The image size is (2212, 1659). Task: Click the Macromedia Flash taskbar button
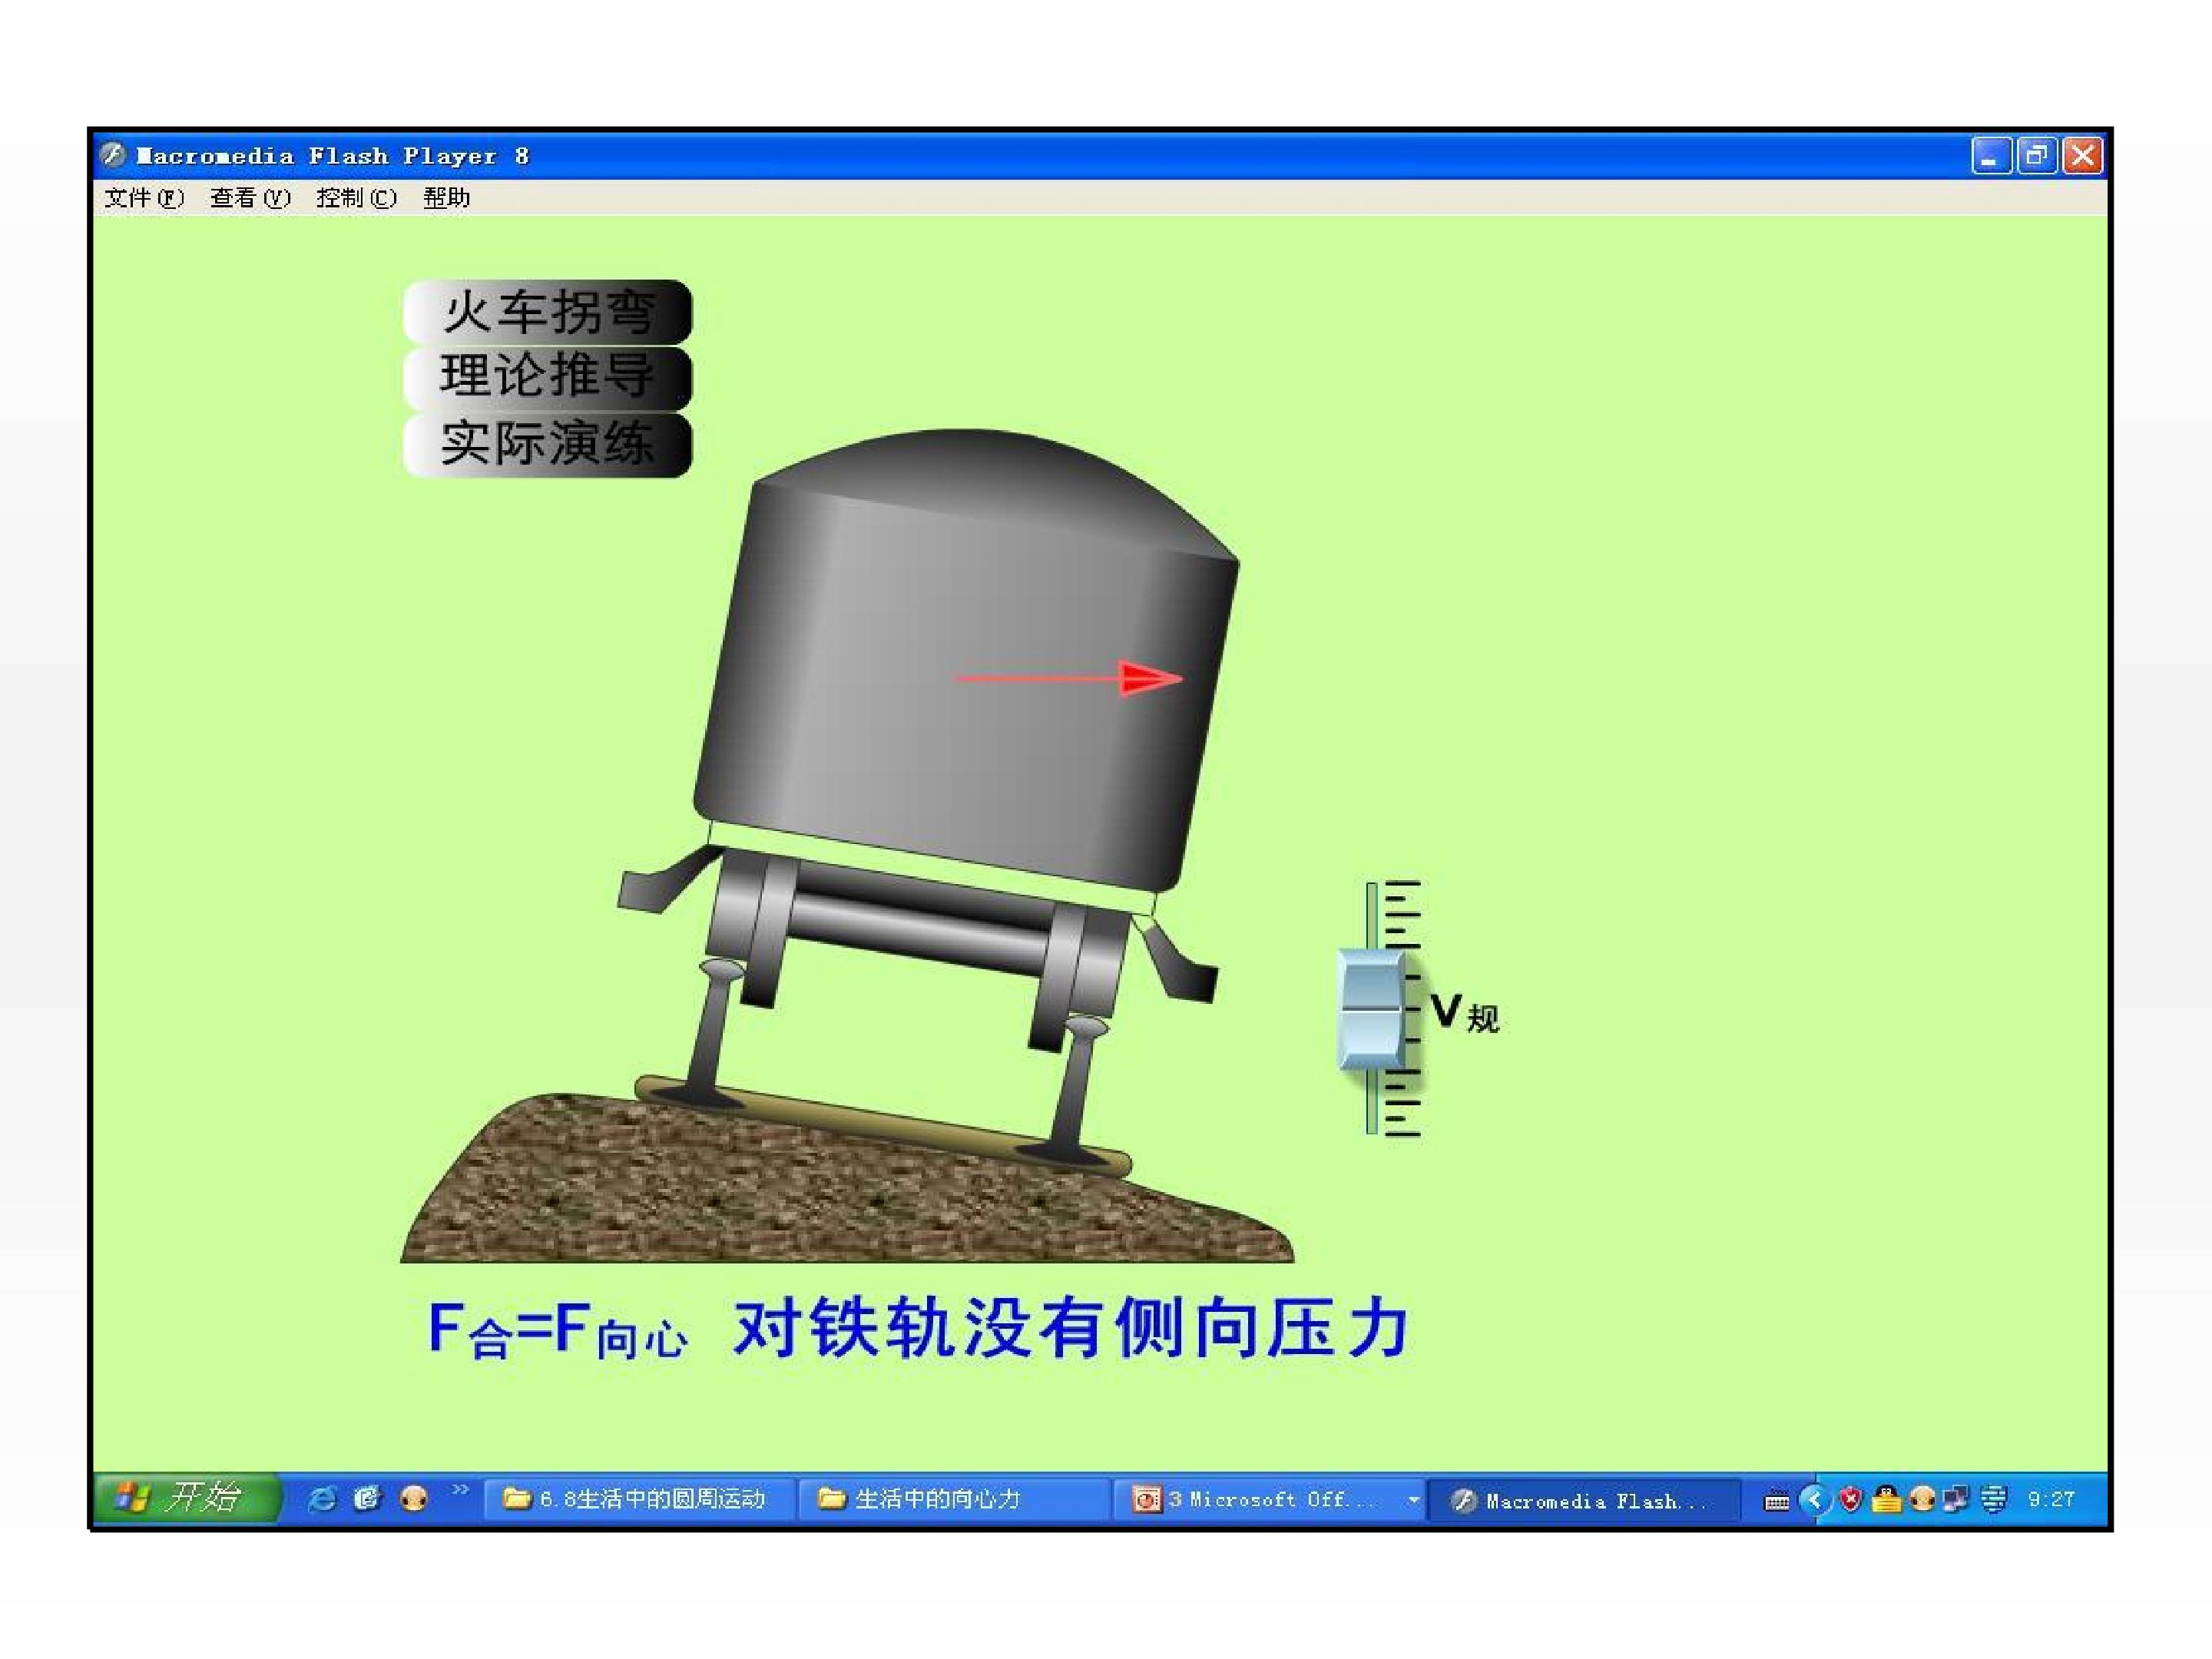click(x=1585, y=1500)
